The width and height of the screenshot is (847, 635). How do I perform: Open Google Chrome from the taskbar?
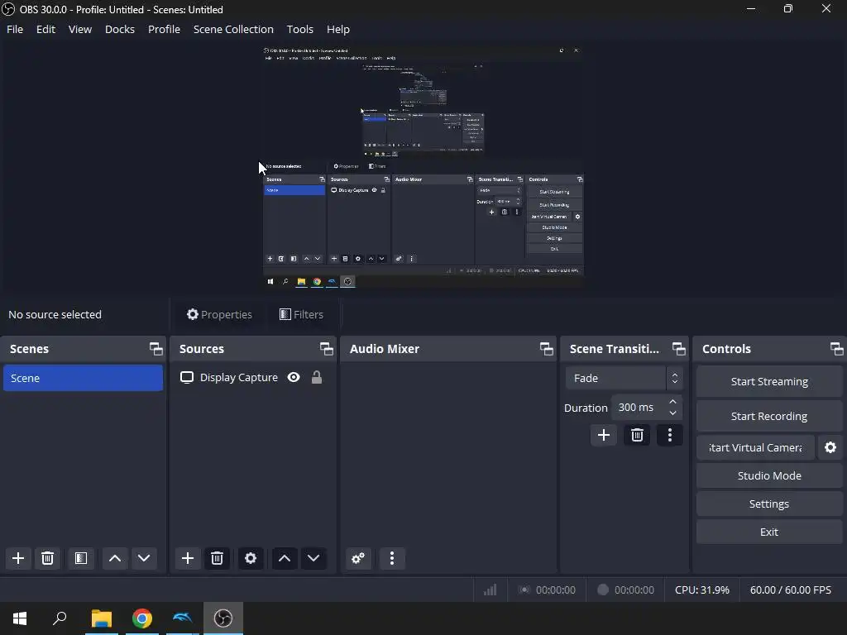(142, 618)
